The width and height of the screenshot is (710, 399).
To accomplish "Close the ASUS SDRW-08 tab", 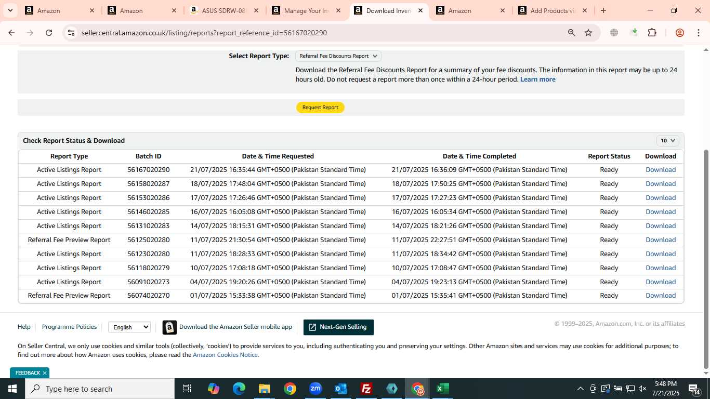I will pos(256,10).
